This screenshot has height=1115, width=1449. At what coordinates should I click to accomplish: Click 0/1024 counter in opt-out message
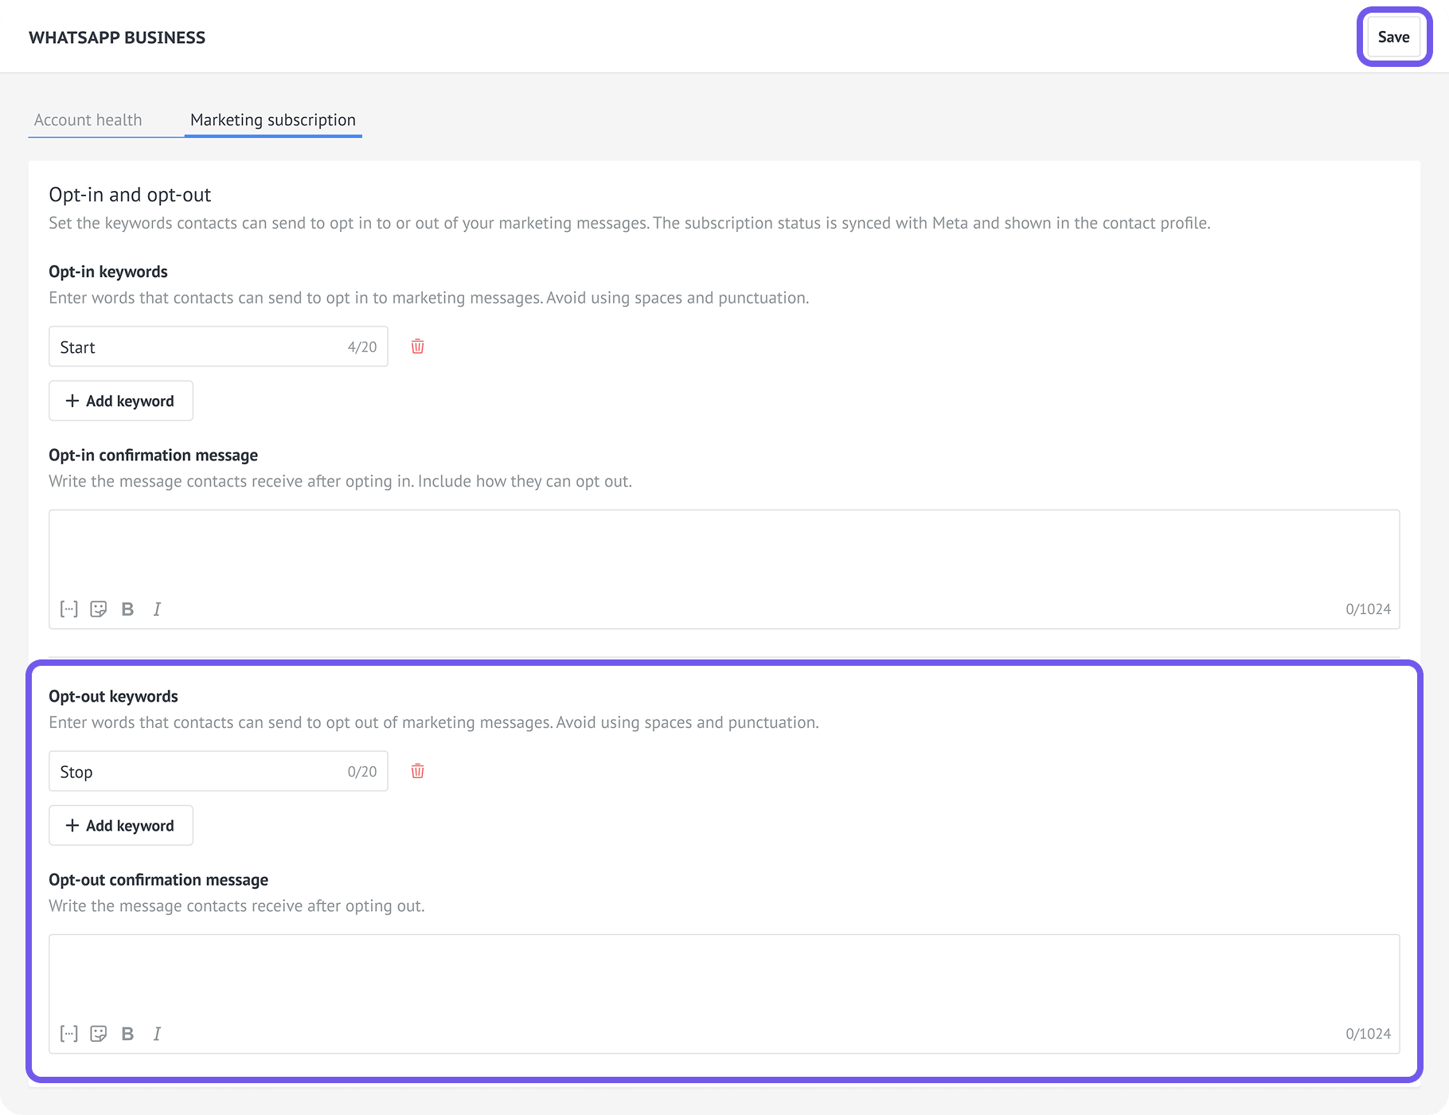1368,1034
